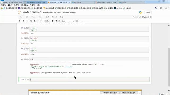The height and width of the screenshot is (95, 170).
Task: Insert a cell below with plus icon
Action: 23,21
